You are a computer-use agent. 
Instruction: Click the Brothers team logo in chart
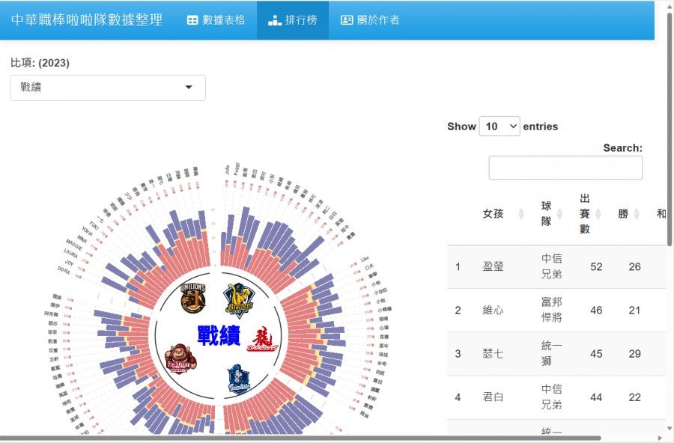(x=240, y=300)
